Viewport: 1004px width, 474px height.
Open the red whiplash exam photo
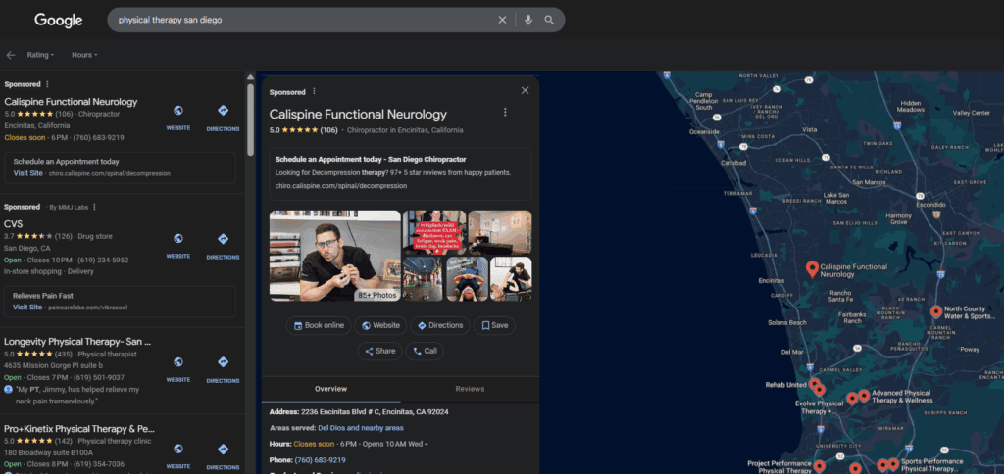point(434,231)
